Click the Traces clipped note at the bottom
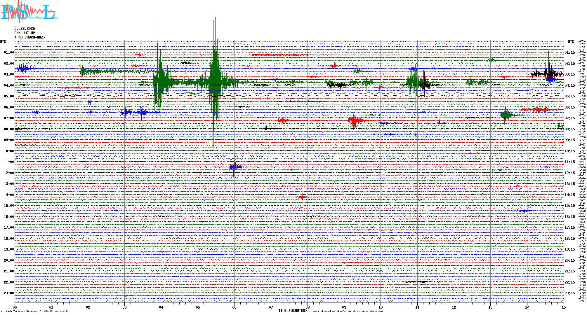 (x=346, y=311)
